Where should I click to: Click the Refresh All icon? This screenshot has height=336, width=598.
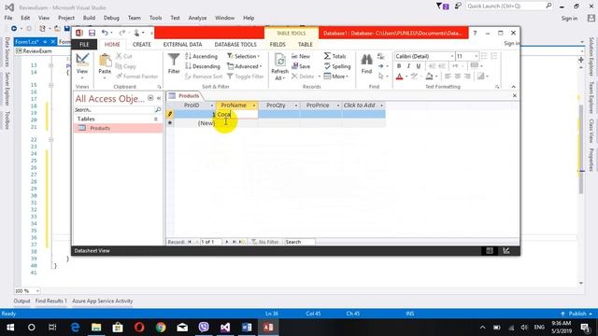click(x=279, y=61)
